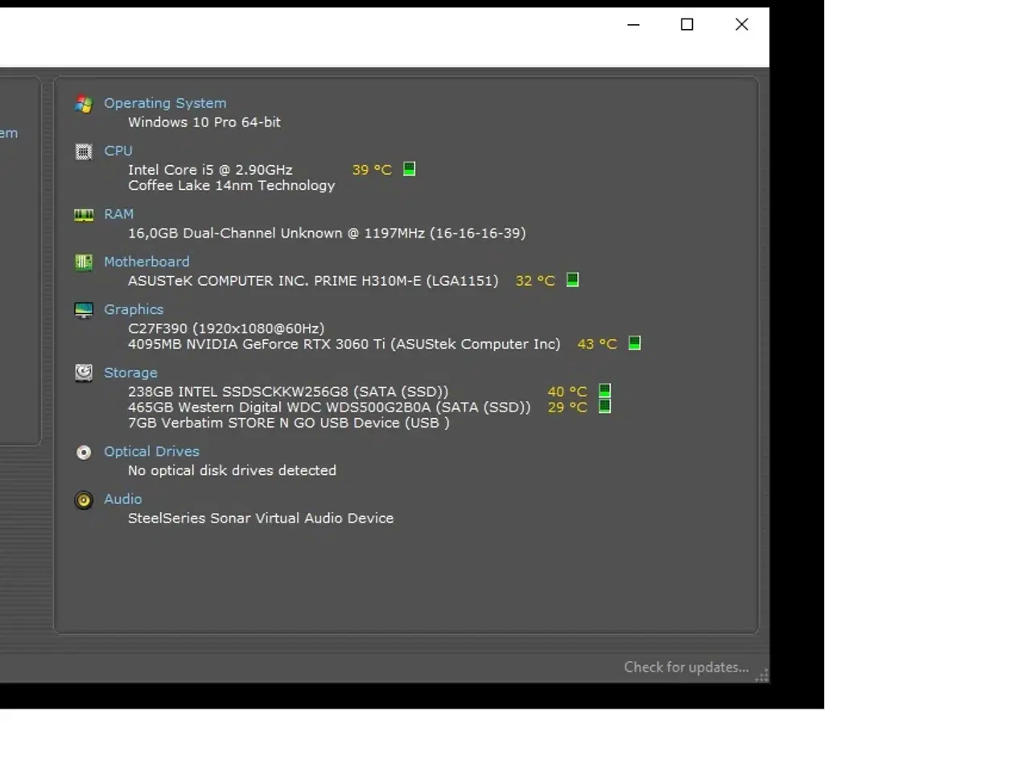Select the No optical disk drives detected text

[x=232, y=470]
